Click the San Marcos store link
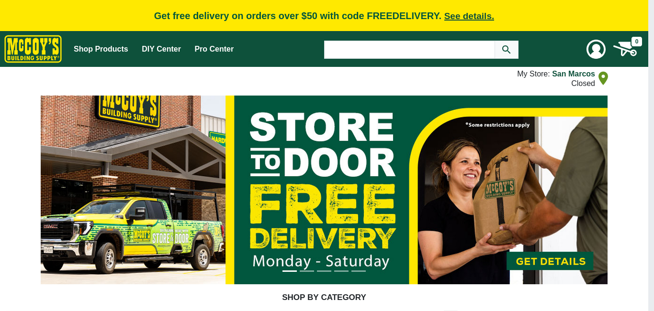The width and height of the screenshot is (654, 311). [574, 74]
